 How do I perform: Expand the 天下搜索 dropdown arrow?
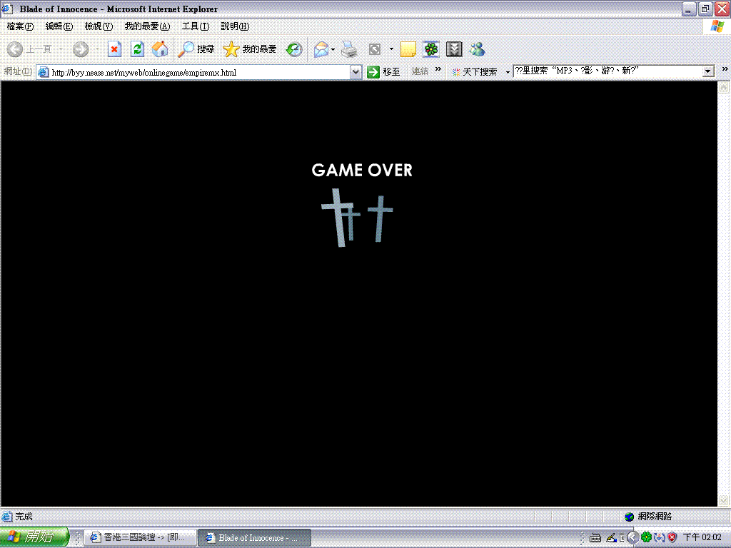coord(508,72)
